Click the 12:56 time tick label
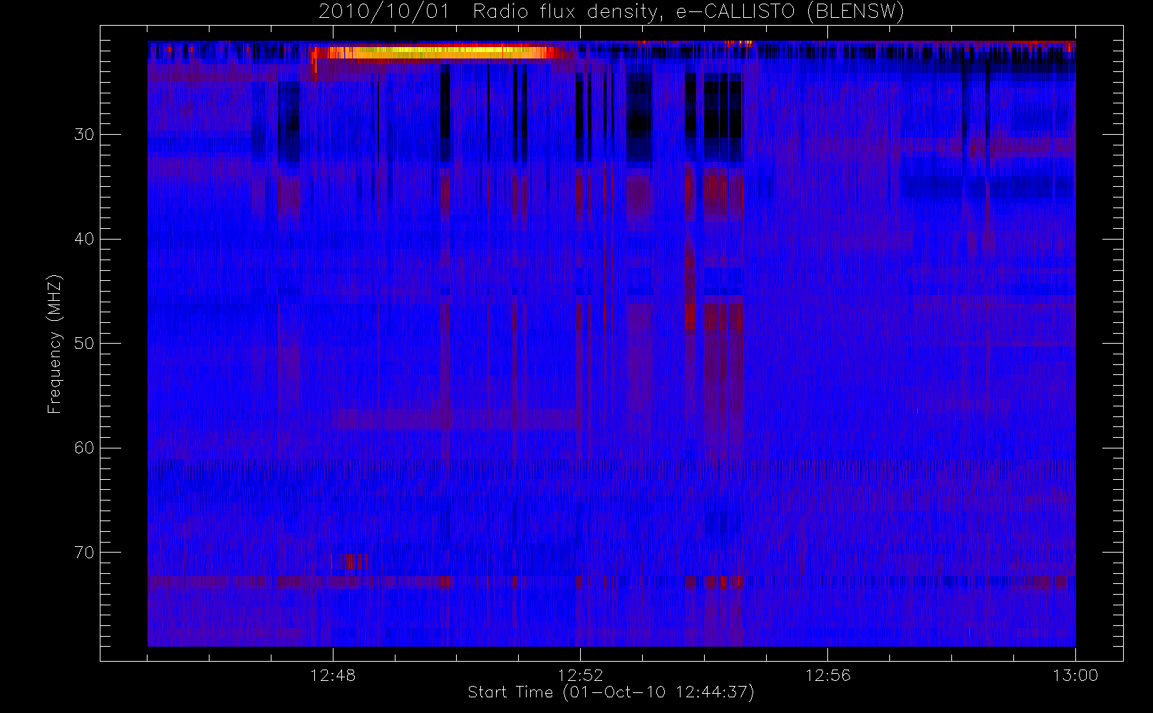 pos(827,675)
